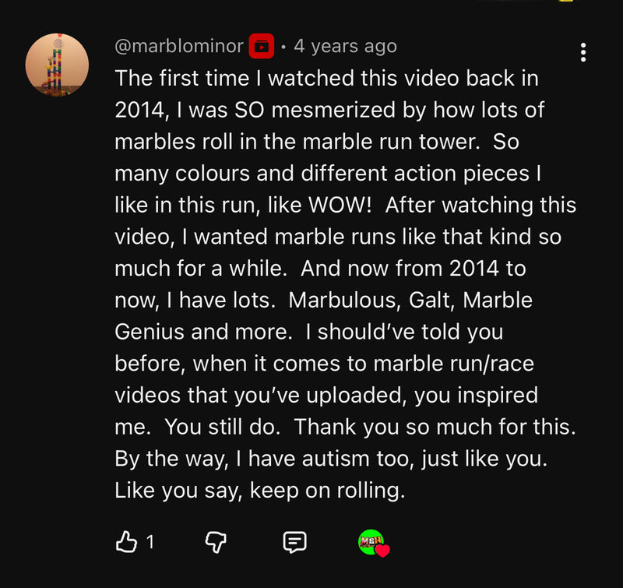
Task: Click the red heart overlay on M&H badge
Action: coord(382,551)
